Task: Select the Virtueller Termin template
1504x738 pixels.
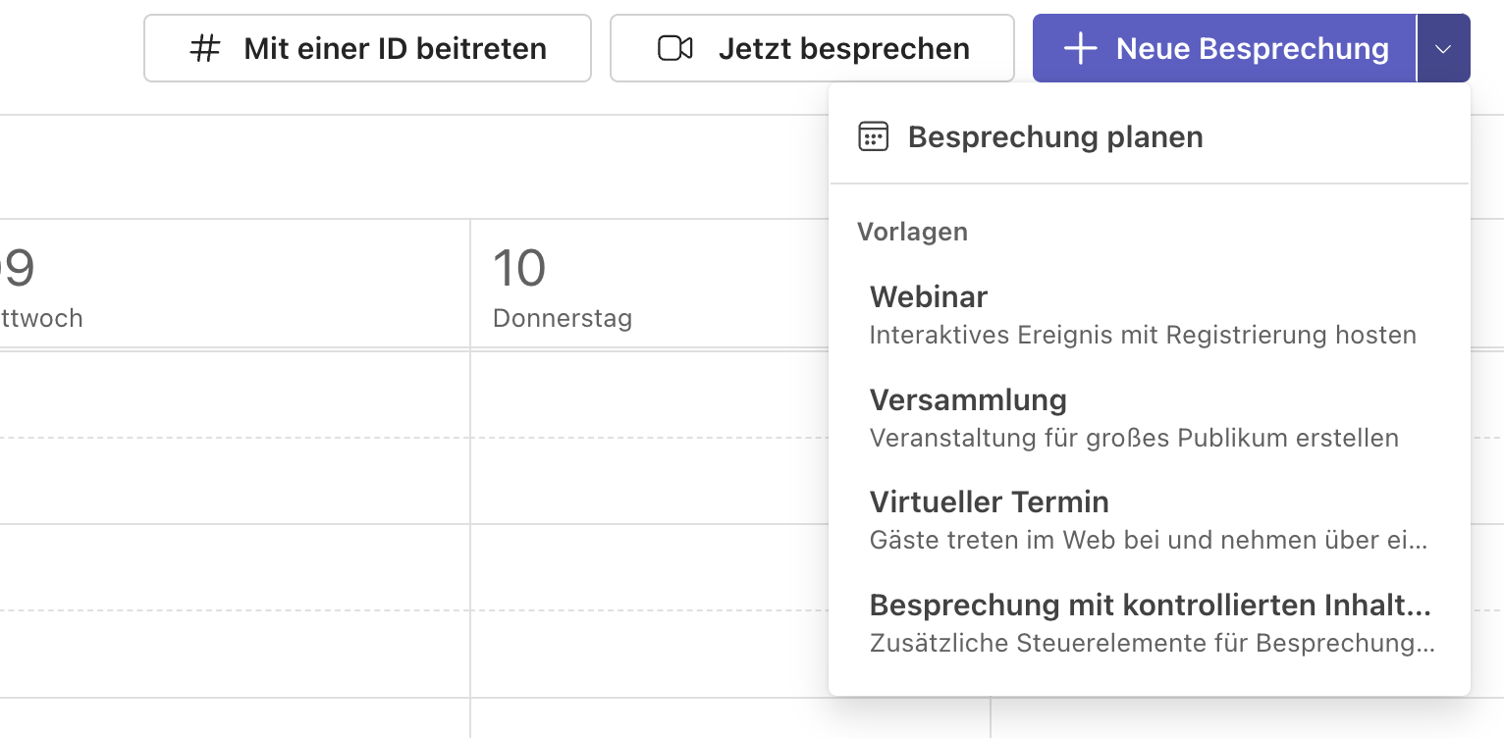Action: [x=1150, y=520]
